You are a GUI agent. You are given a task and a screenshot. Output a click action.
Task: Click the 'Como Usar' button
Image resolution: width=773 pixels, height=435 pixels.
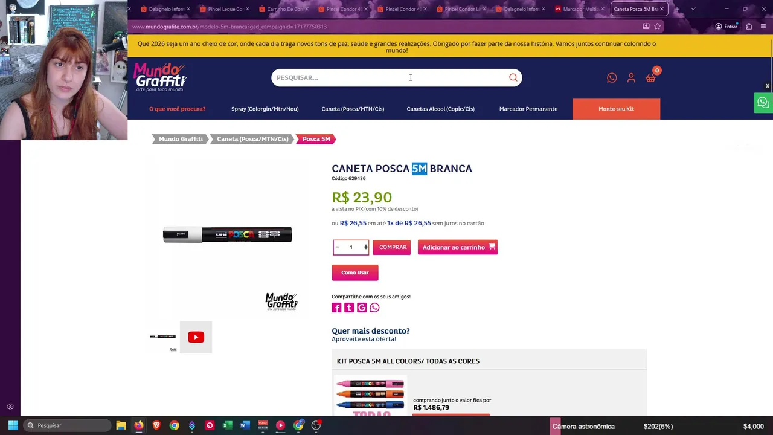(x=355, y=272)
